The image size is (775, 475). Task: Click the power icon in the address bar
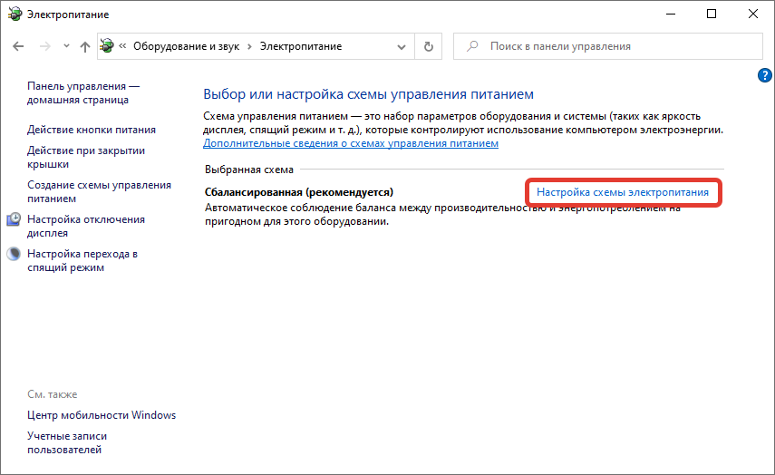pos(108,46)
